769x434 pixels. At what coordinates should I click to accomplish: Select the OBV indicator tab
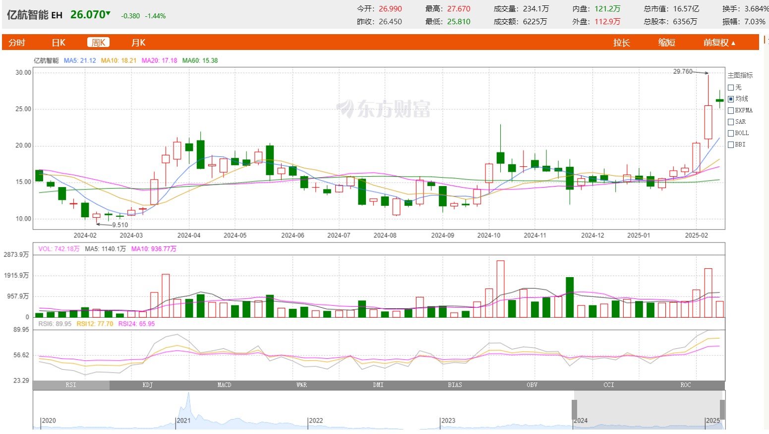532,385
